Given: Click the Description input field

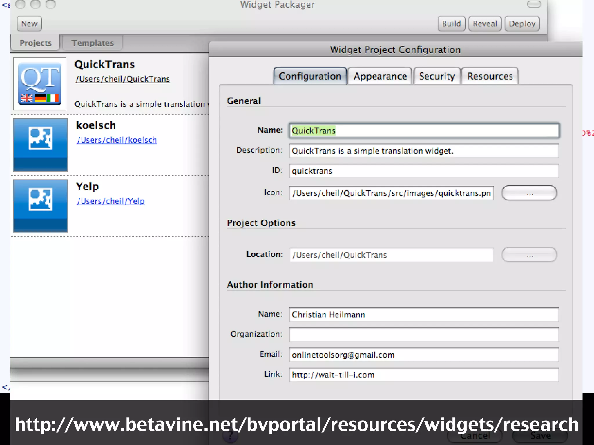Looking at the screenshot, I should click(424, 151).
